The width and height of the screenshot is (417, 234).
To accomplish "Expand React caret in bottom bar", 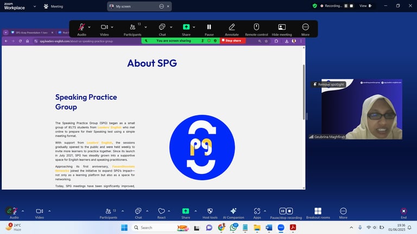I will 169,211.
